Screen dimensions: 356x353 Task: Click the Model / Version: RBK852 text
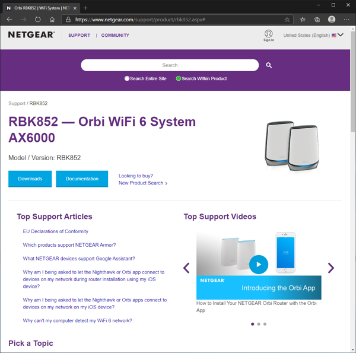pyautogui.click(x=44, y=158)
